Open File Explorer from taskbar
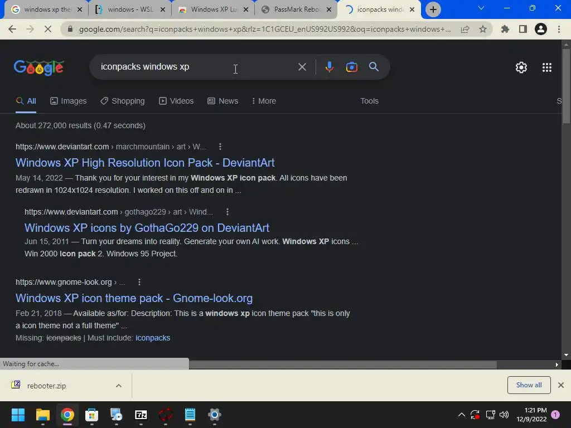 [x=42, y=415]
